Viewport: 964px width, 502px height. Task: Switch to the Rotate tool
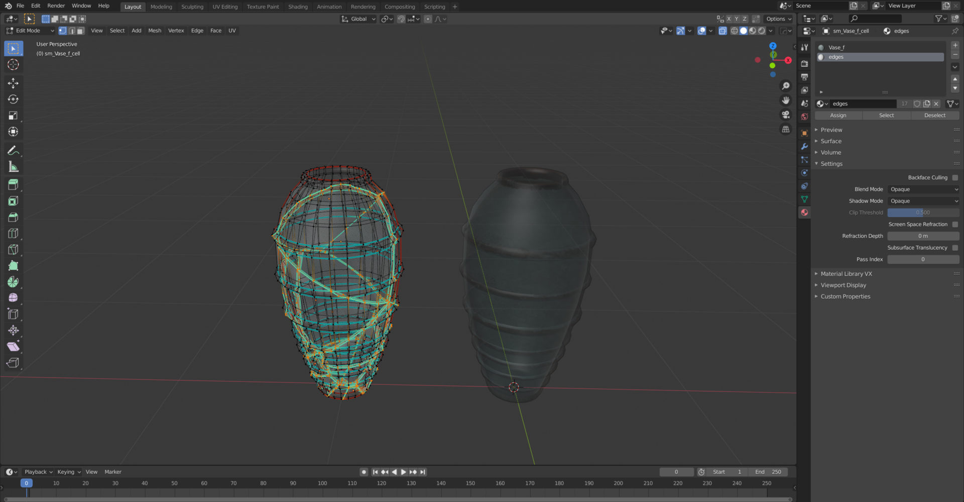pos(14,99)
